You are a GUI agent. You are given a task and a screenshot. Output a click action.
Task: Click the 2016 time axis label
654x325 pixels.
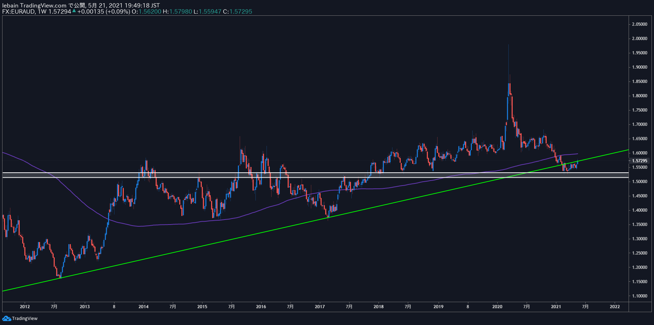coord(261,307)
